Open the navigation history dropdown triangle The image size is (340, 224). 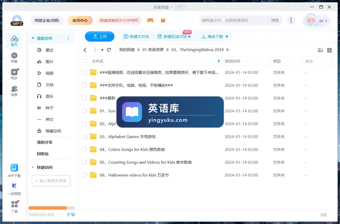pyautogui.click(x=102, y=50)
